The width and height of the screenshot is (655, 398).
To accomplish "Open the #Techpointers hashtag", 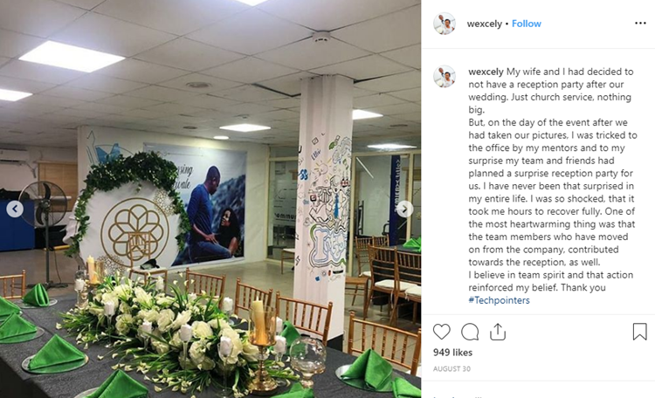I will point(500,300).
